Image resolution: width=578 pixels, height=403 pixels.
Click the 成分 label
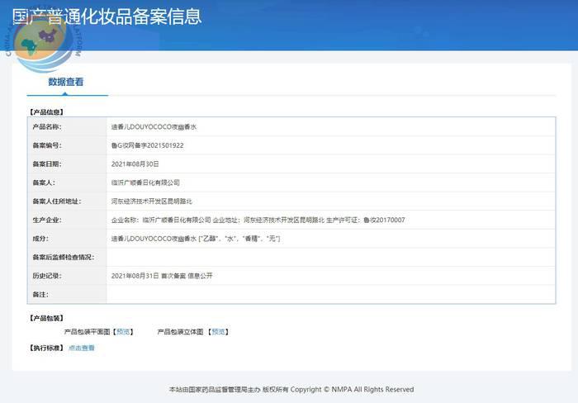click(x=40, y=239)
